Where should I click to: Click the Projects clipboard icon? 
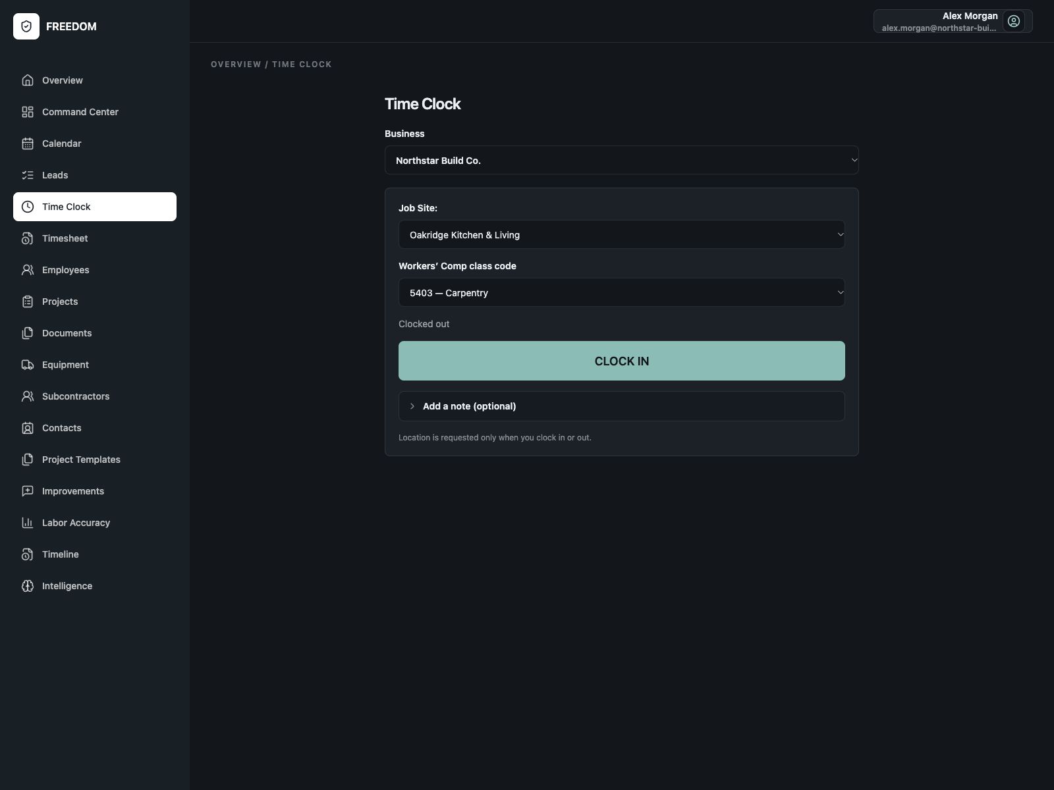28,302
